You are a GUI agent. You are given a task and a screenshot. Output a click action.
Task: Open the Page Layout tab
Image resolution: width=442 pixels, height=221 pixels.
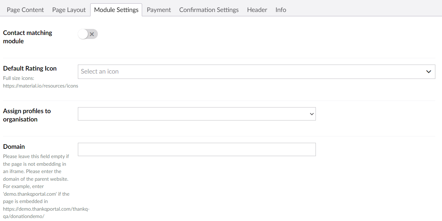(69, 10)
